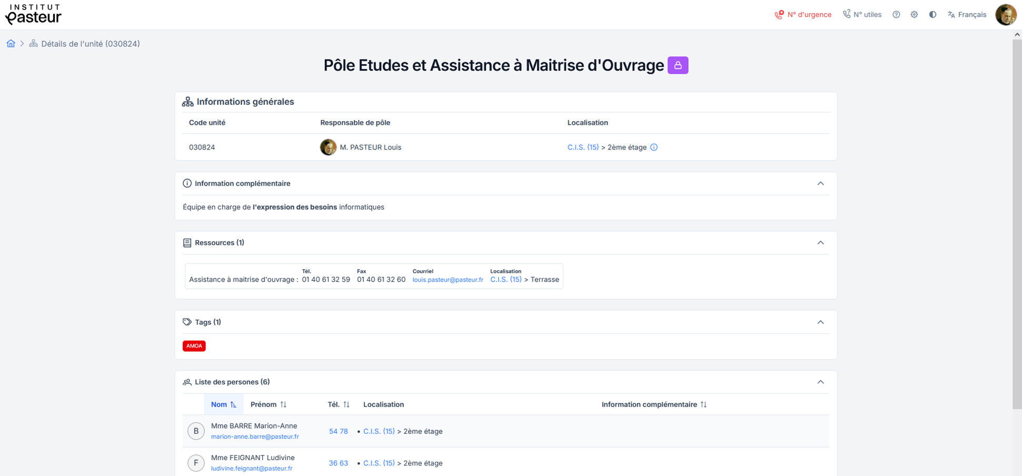
Task: Click louis.pasteur@pasteur.fr email link
Action: [448, 280]
